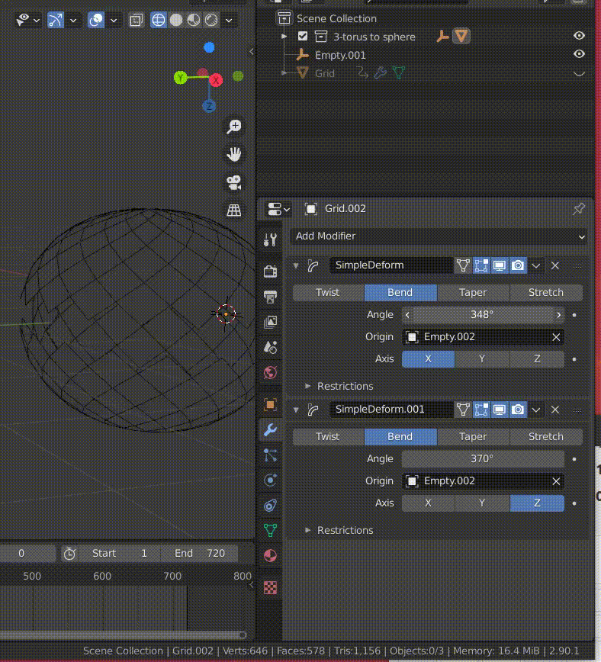Toggle X-ray view mode

pos(136,20)
